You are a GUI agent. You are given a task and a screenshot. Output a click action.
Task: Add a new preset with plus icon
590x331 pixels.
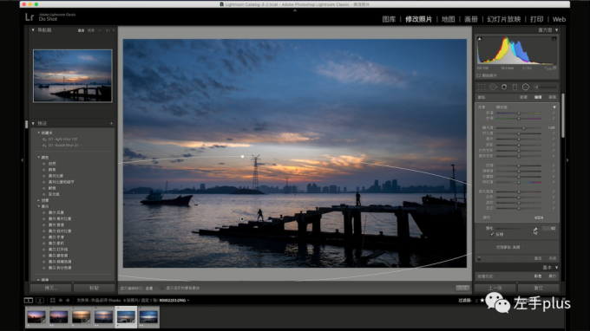(111, 123)
